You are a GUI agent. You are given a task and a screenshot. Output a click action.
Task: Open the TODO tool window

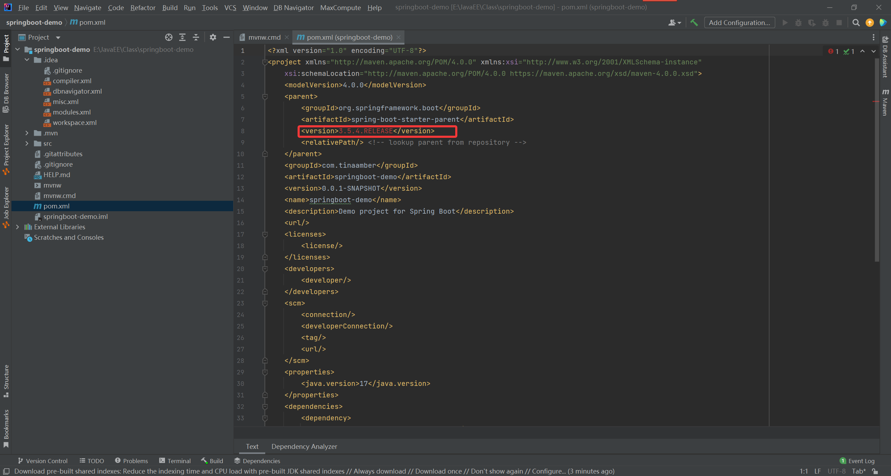click(92, 461)
